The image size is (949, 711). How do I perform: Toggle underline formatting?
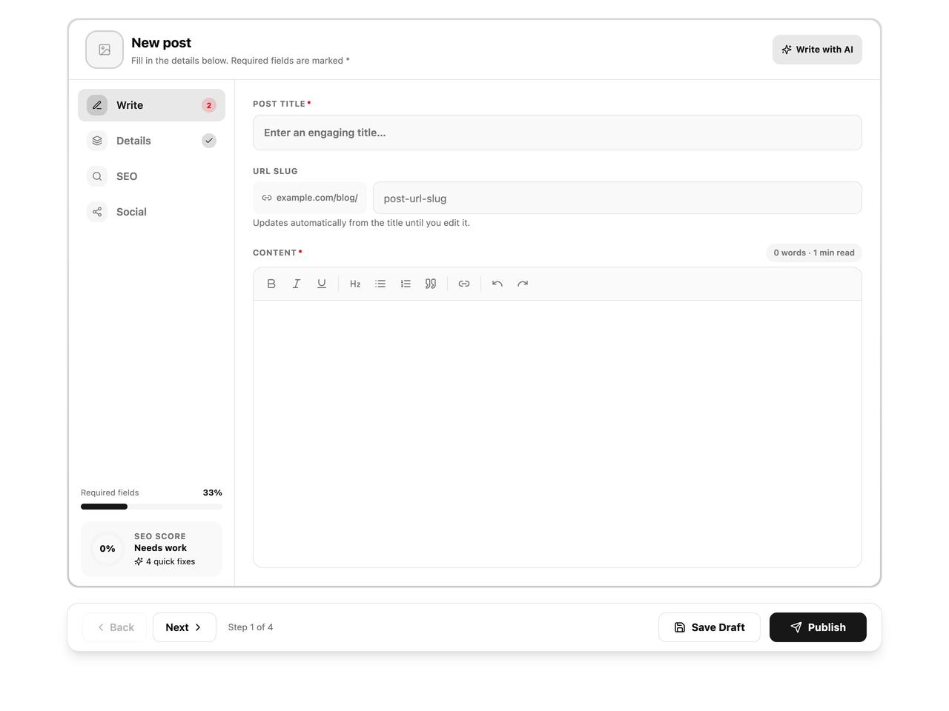coord(322,284)
